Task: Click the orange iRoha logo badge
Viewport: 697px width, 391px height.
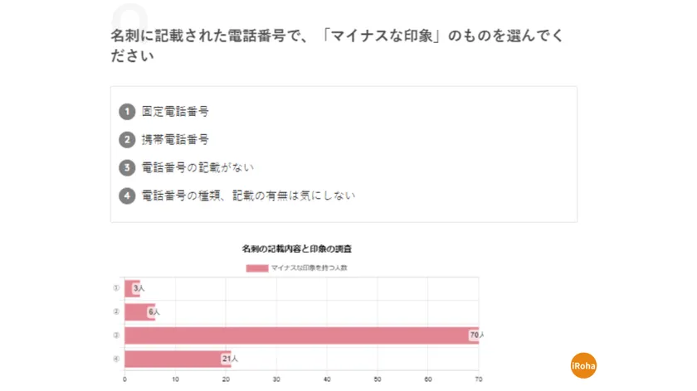Action: 583,365
